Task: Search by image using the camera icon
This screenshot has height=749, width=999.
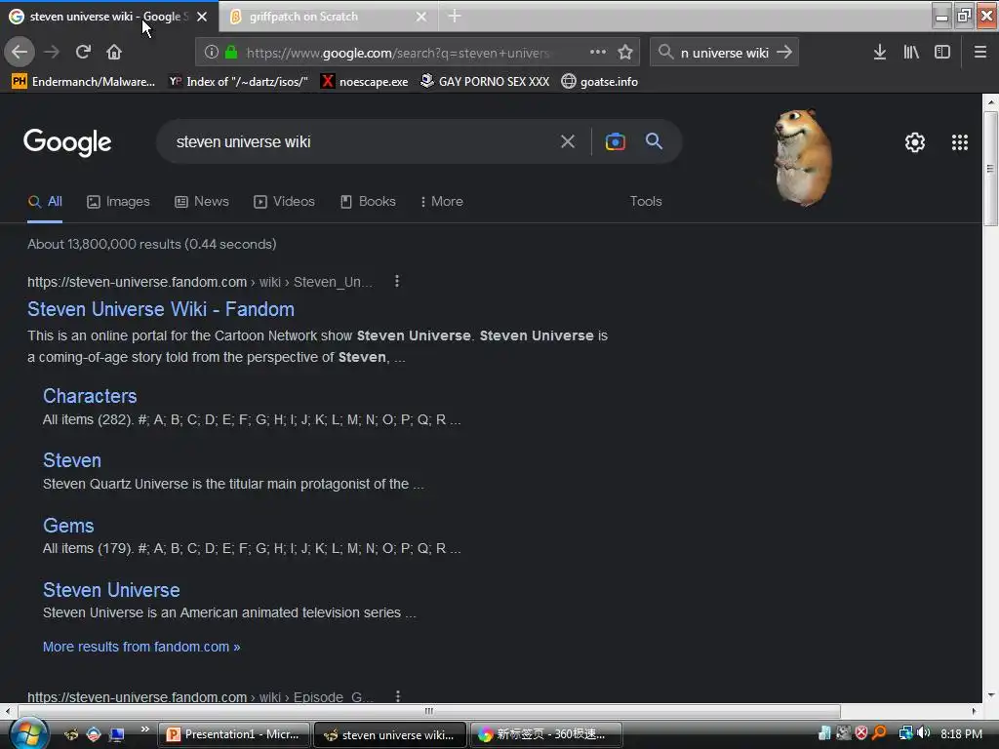Action: pos(615,141)
